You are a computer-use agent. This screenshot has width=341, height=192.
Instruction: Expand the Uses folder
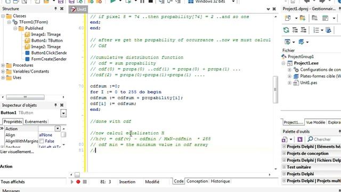pos(3,78)
